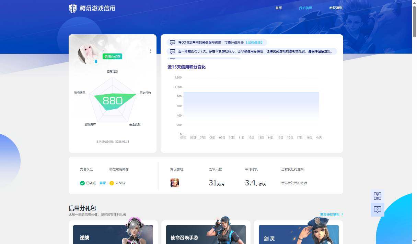This screenshot has height=244, width=417.
Task: Click the 12日 label on chart axis
Action: (x=251, y=137)
